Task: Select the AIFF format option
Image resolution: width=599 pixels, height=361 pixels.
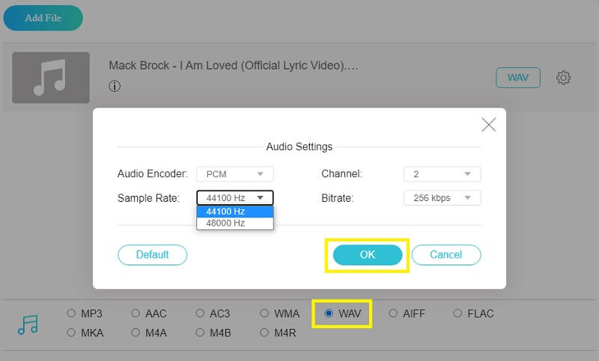Action: click(393, 314)
